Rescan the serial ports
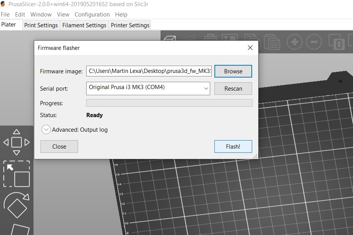This screenshot has width=353, height=235. click(x=233, y=88)
